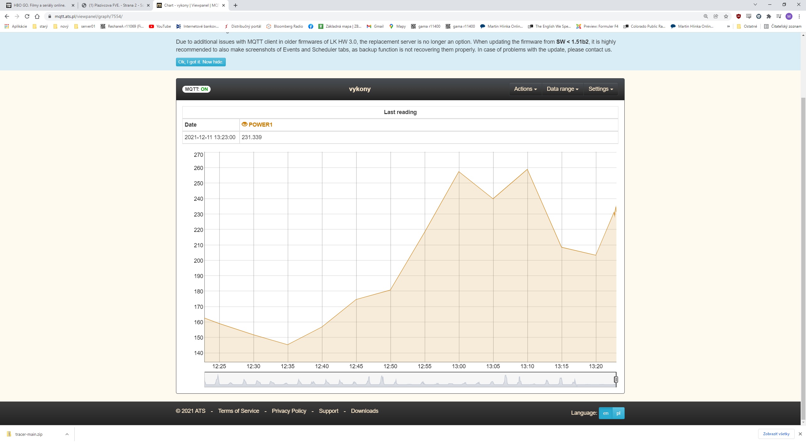Open the Distribučný portál bookmark
This screenshot has width=806, height=443.
[242, 26]
